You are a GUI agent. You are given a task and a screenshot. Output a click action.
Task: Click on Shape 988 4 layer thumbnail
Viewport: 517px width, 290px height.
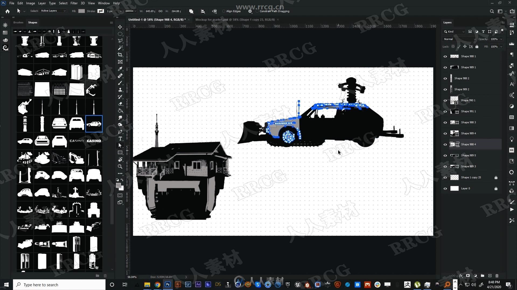tap(454, 144)
